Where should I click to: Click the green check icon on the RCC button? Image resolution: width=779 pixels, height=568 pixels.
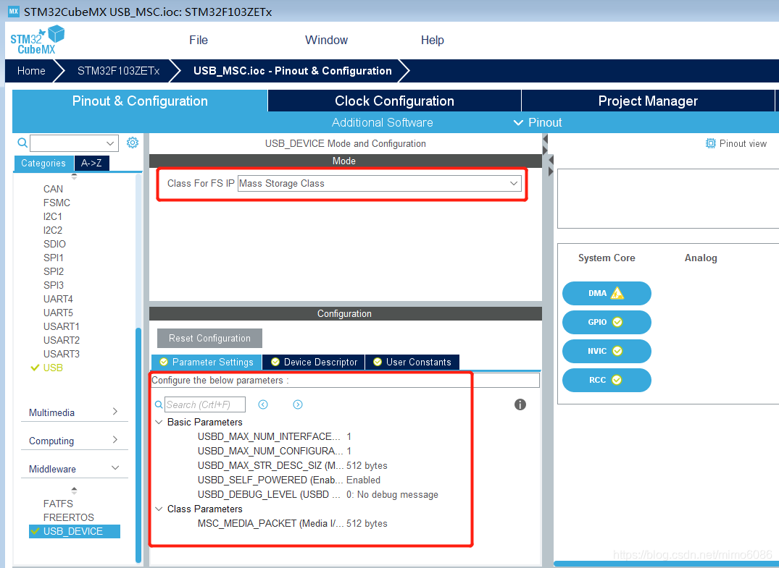pos(617,380)
